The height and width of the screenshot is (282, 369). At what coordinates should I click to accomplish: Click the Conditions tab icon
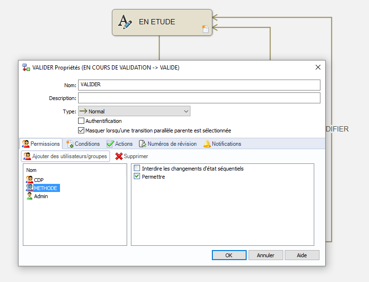(x=70, y=144)
